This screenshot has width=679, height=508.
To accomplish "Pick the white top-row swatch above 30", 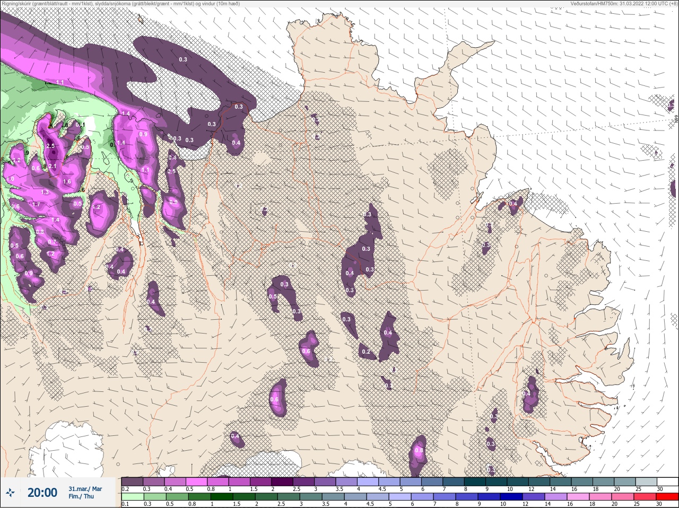I will tap(667, 481).
